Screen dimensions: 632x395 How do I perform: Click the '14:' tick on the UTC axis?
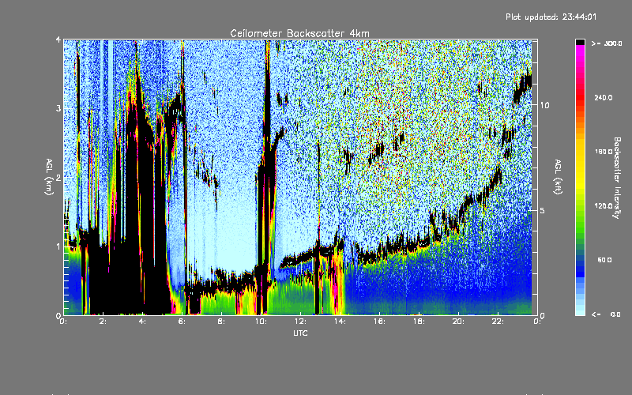(340, 322)
